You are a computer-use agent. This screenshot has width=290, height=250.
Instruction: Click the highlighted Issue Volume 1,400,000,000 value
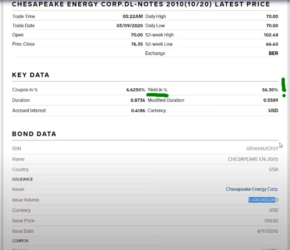tap(263, 200)
